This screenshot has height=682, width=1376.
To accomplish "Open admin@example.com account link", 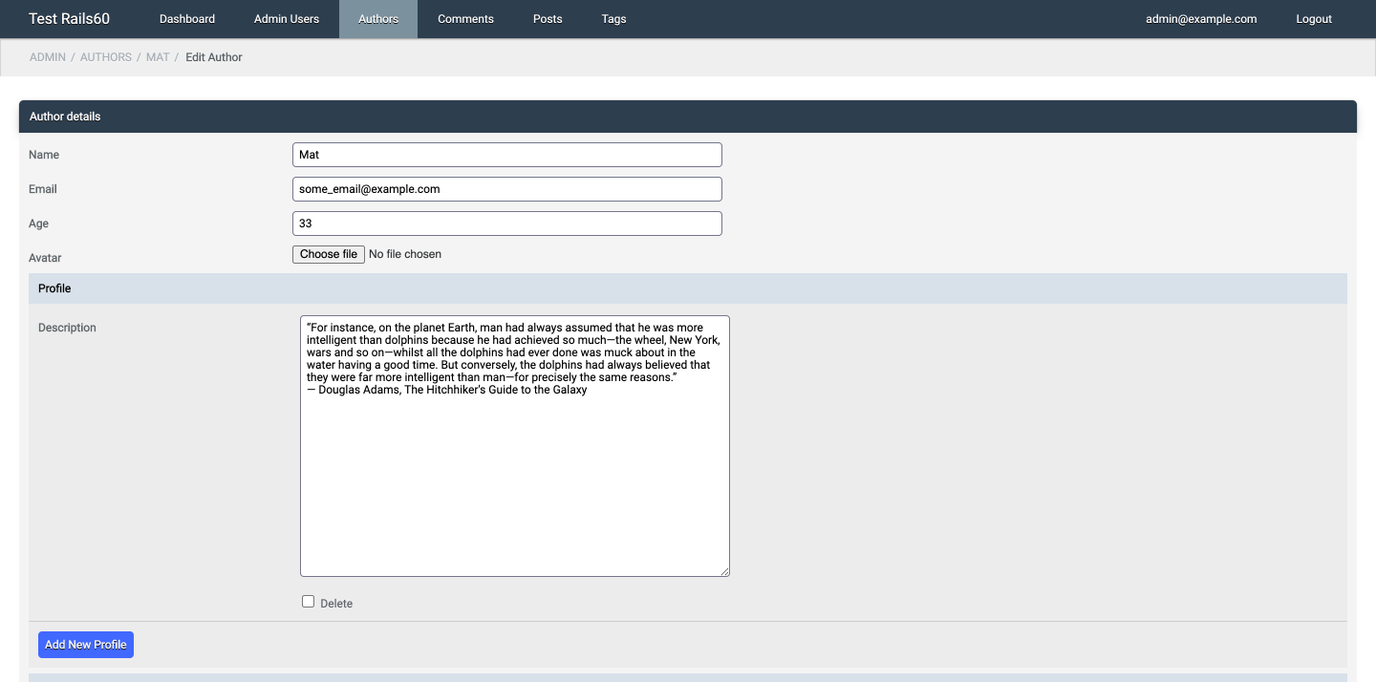I will [x=1201, y=19].
